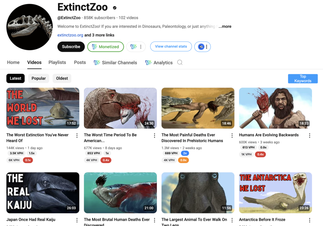323x226 pixels.
Task: Open the Analytics tab
Action: [x=159, y=63]
